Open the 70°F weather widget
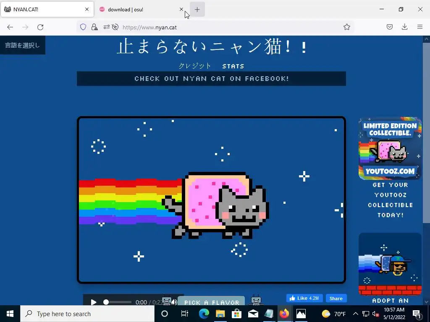The image size is (430, 322). tap(334, 314)
